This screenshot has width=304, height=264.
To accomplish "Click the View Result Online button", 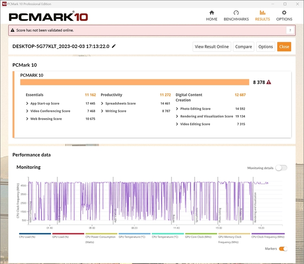I will (x=212, y=47).
